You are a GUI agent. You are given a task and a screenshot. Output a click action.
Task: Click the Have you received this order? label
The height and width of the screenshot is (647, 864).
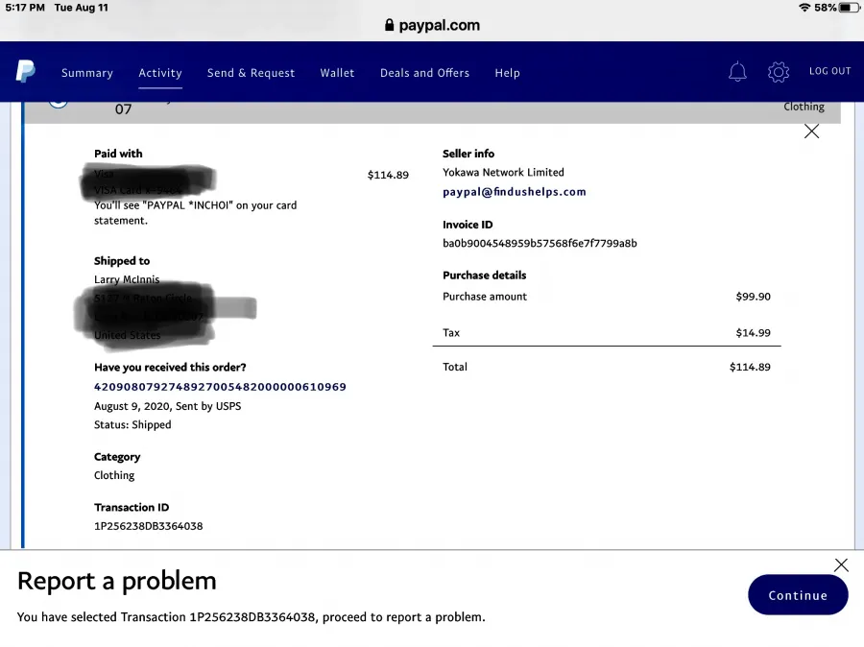pos(170,367)
